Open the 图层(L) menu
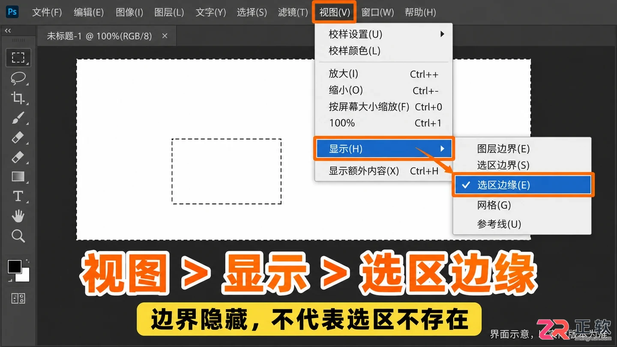The image size is (617, 347). (x=169, y=12)
